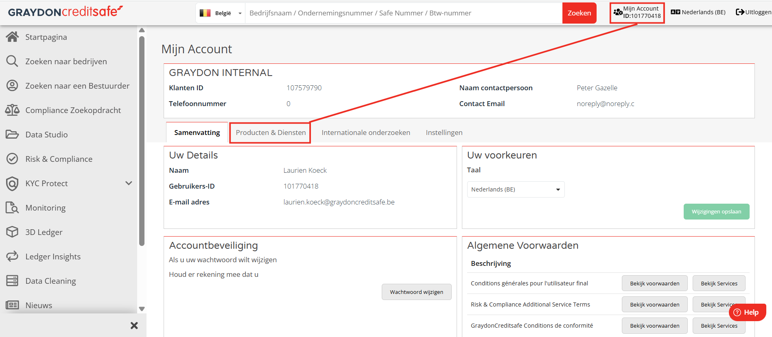The width and height of the screenshot is (772, 337).
Task: Click the language switch icon beside Nederlands (BE)
Action: click(676, 12)
